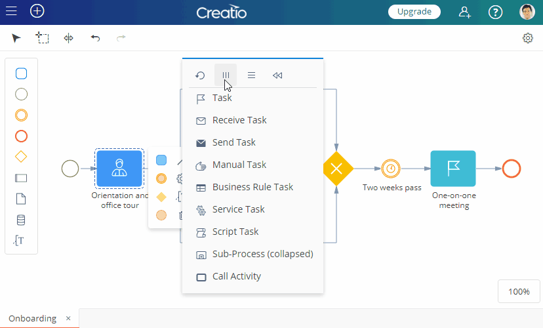Select the start event circle on canvas

click(70, 169)
